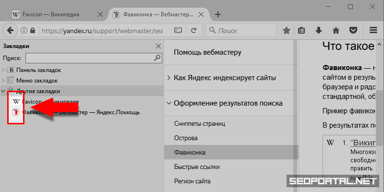
Task: Bookmark this page with the star icon
Action: 287,31
